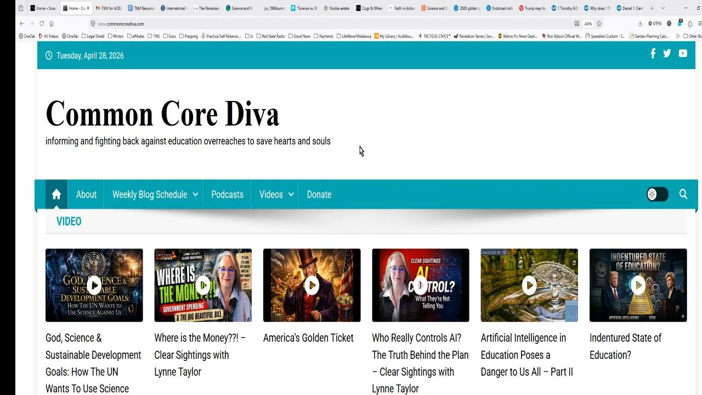The width and height of the screenshot is (702, 395).
Task: Open 'Where is the Money??!' title link
Action: click(x=200, y=355)
